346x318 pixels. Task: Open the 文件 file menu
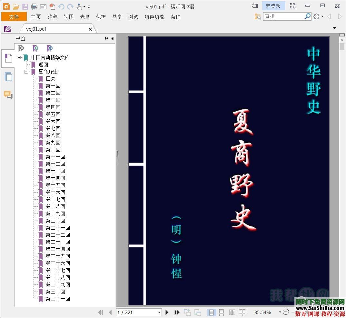tap(14, 17)
